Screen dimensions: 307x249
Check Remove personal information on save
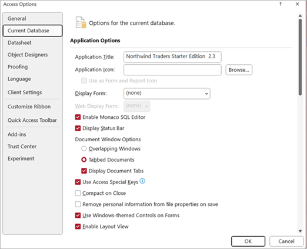tap(78, 204)
